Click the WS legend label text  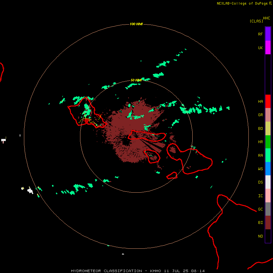[261, 169]
